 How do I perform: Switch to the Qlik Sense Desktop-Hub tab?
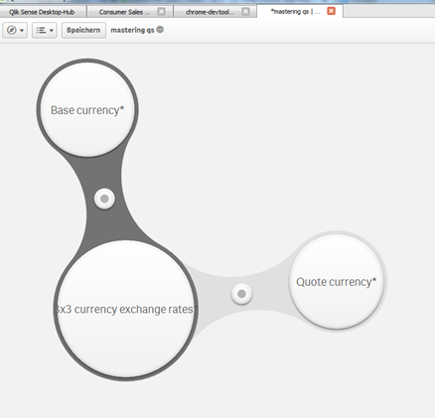43,12
